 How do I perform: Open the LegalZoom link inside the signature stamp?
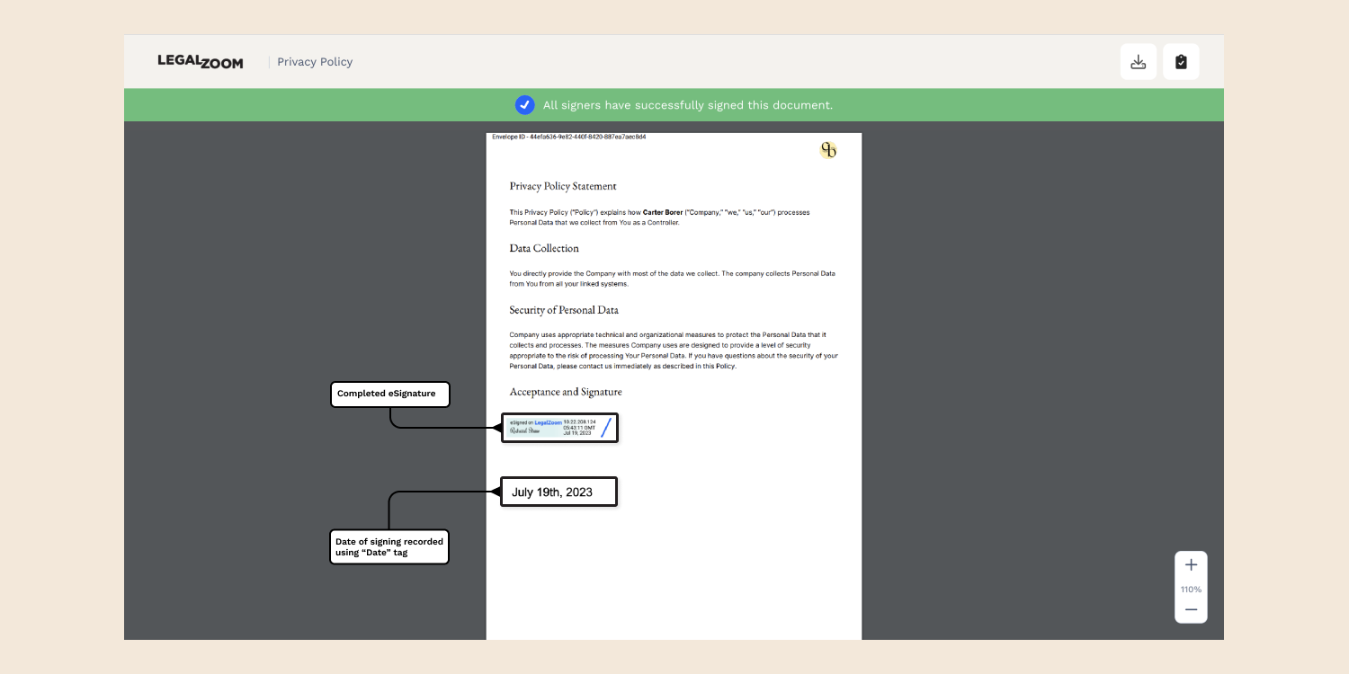(x=548, y=421)
